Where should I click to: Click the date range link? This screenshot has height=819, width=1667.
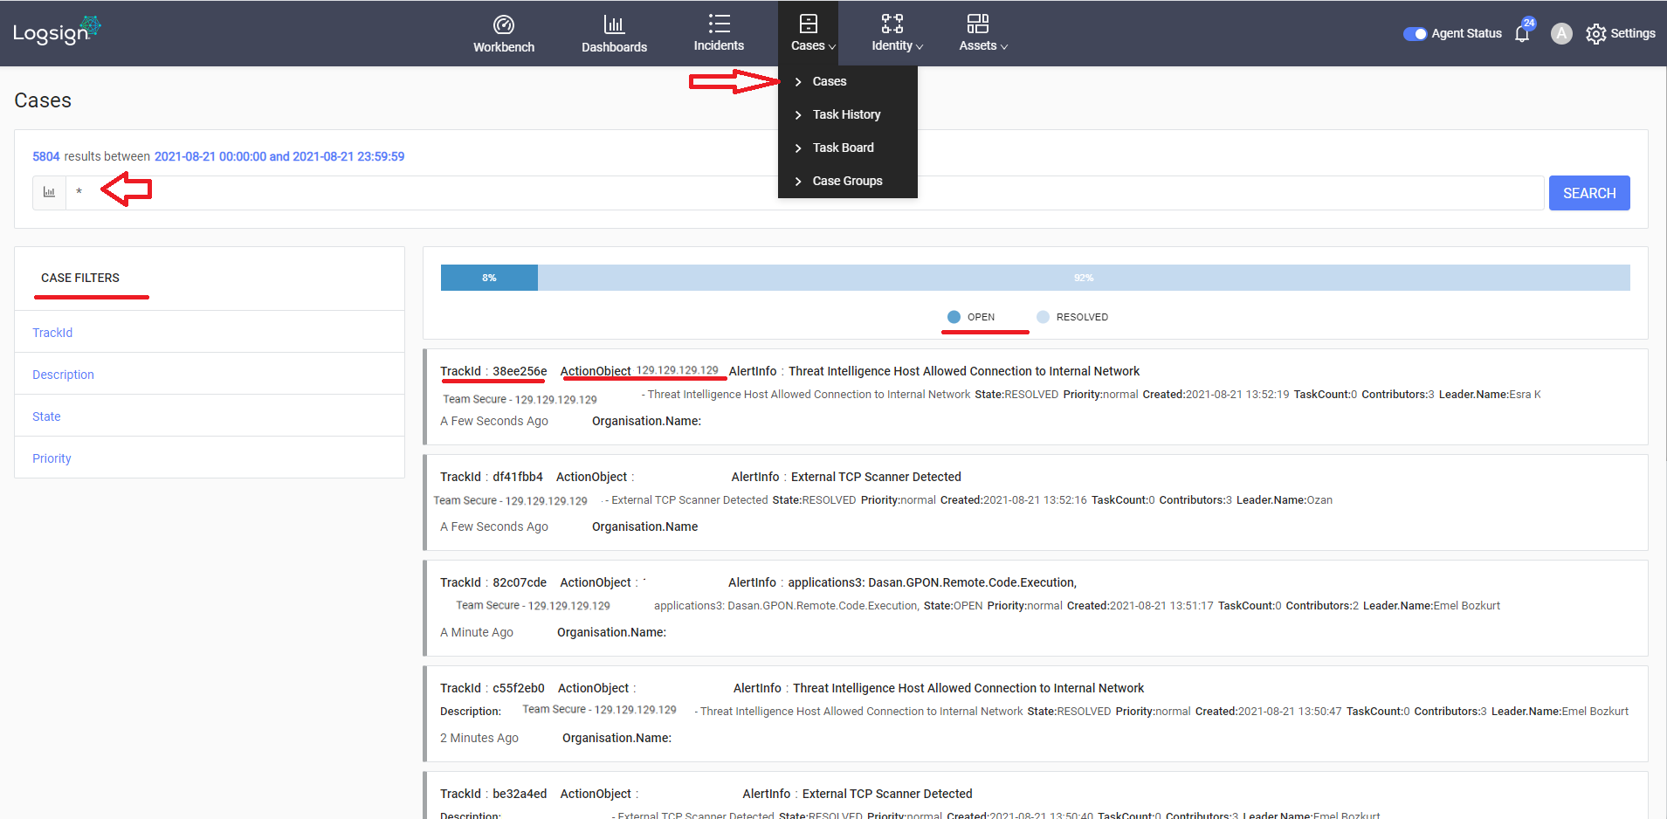[279, 156]
